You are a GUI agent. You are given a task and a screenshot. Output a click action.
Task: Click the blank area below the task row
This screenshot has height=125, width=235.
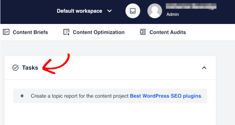[110, 114]
